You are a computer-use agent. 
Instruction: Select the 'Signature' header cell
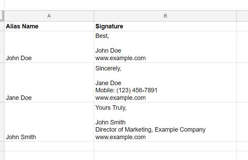point(165,26)
